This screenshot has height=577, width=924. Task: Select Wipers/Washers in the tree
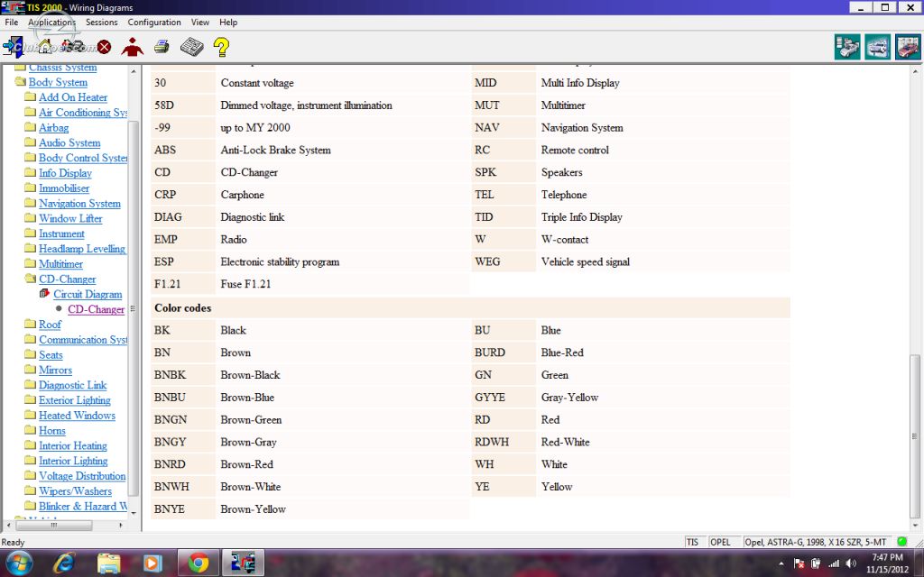click(x=76, y=490)
